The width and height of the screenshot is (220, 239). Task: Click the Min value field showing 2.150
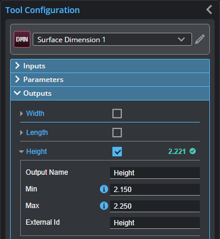[155, 190]
